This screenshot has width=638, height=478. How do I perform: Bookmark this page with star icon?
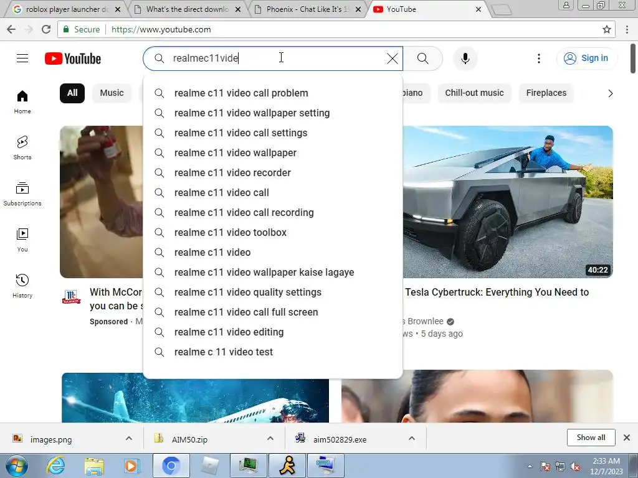click(607, 29)
